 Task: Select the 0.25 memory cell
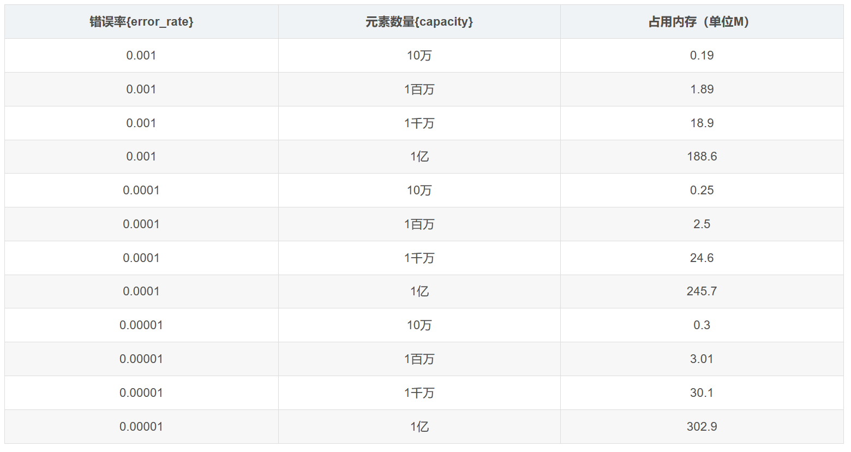[x=702, y=191]
